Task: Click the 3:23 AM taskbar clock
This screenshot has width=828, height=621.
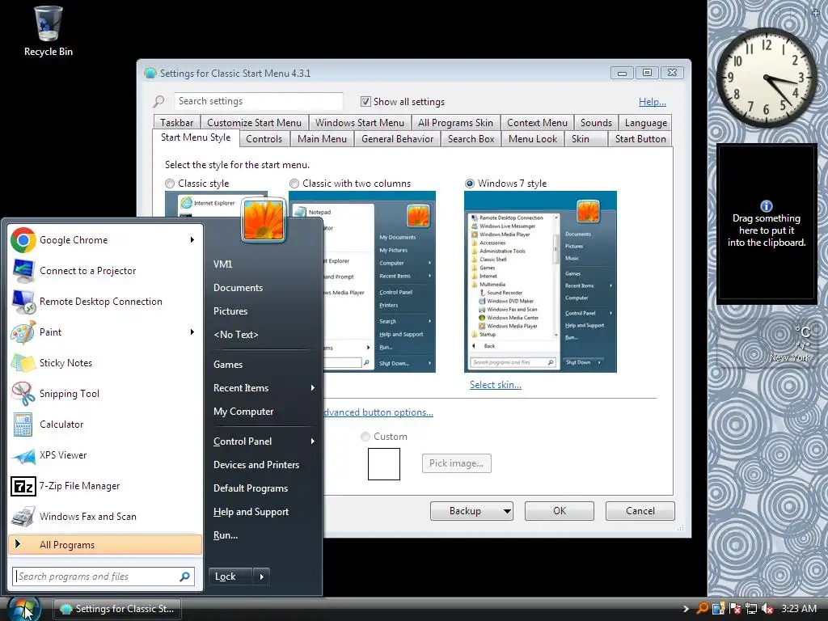Action: [x=799, y=609]
